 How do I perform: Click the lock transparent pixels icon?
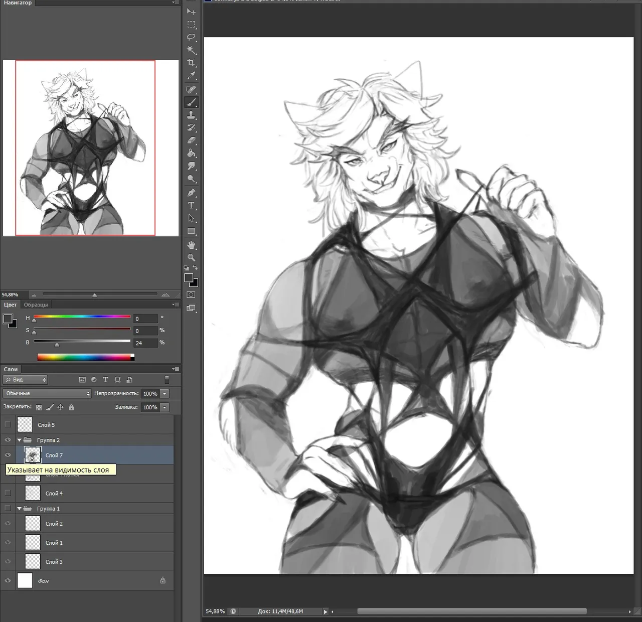[39, 407]
